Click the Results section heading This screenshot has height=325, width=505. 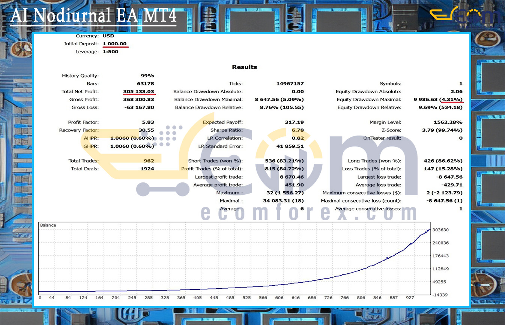click(x=244, y=67)
